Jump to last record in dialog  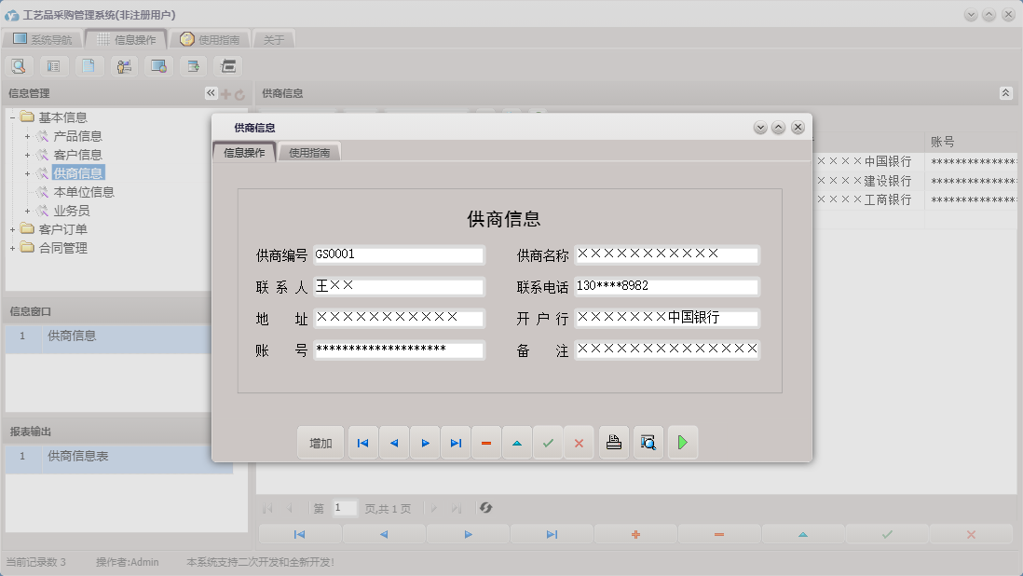[456, 443]
